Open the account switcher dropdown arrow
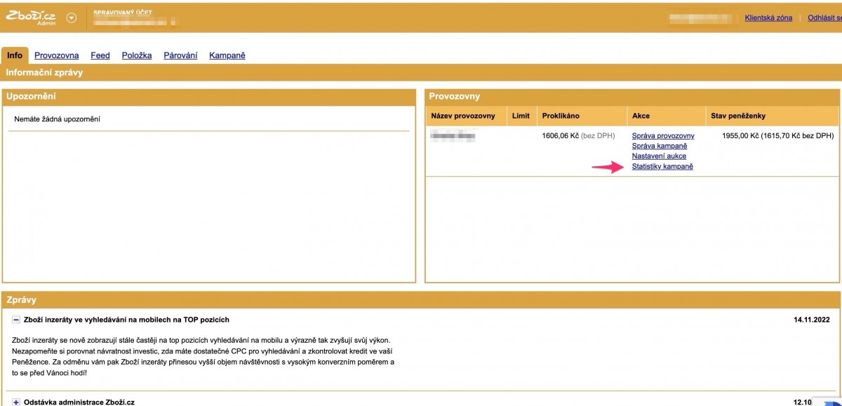 tap(71, 18)
